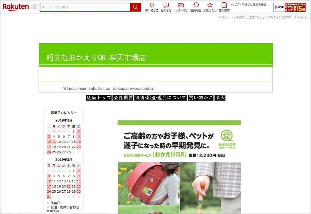This screenshot has height=214, width=311.
Task: Open the 買い物かご nav tab
Action: tap(201, 98)
